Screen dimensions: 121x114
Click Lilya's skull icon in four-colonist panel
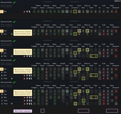coord(27,79)
